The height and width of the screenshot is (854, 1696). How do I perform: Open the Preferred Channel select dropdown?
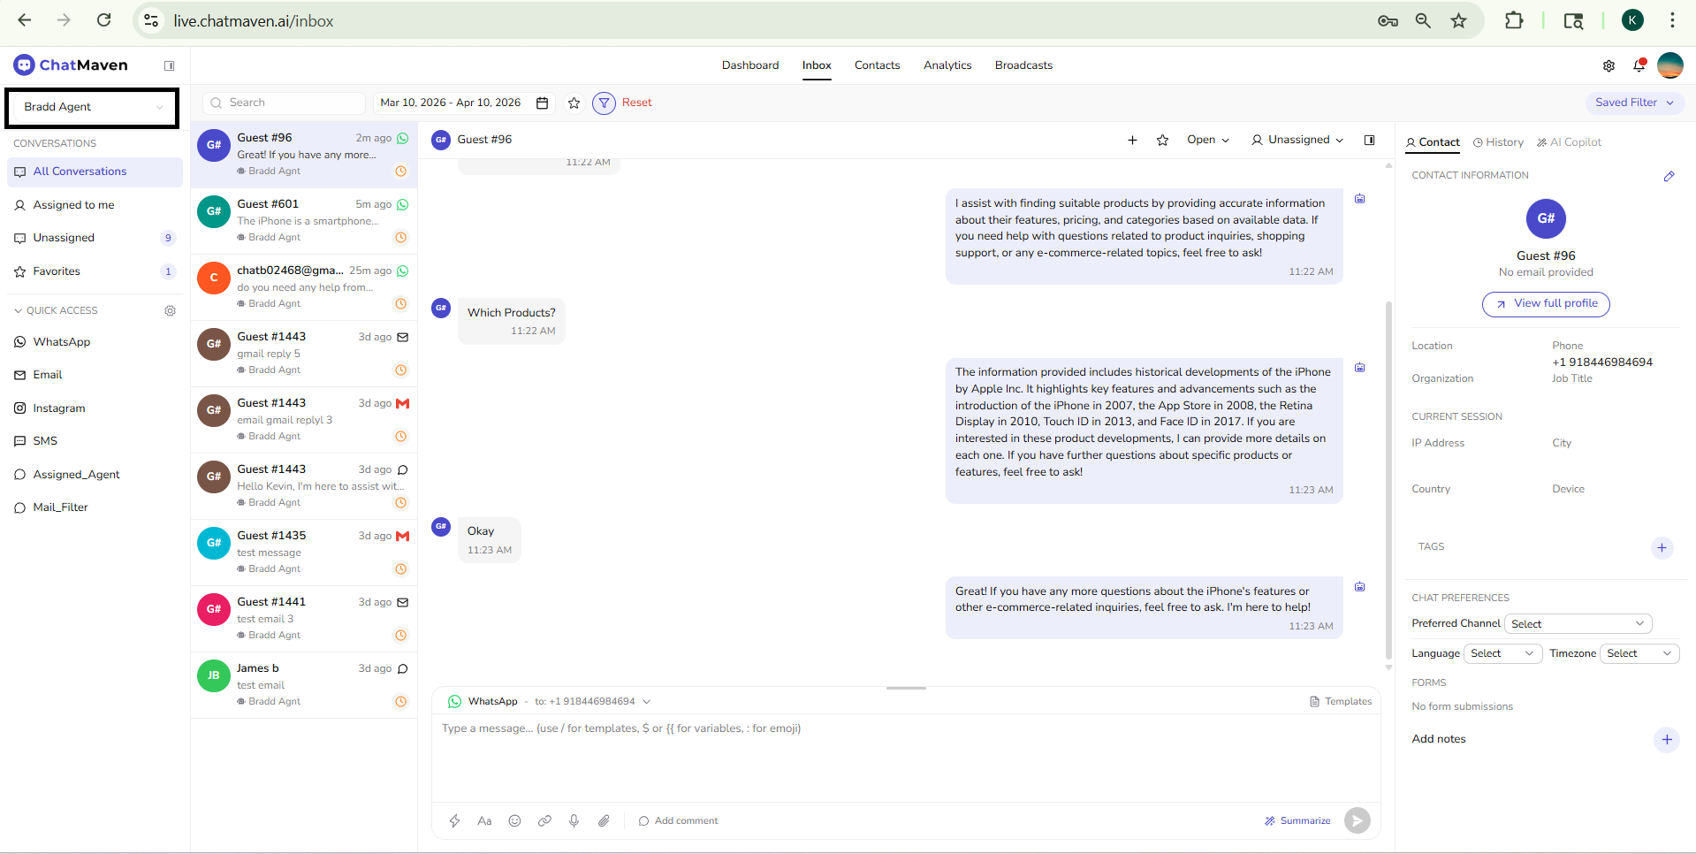[x=1578, y=624]
